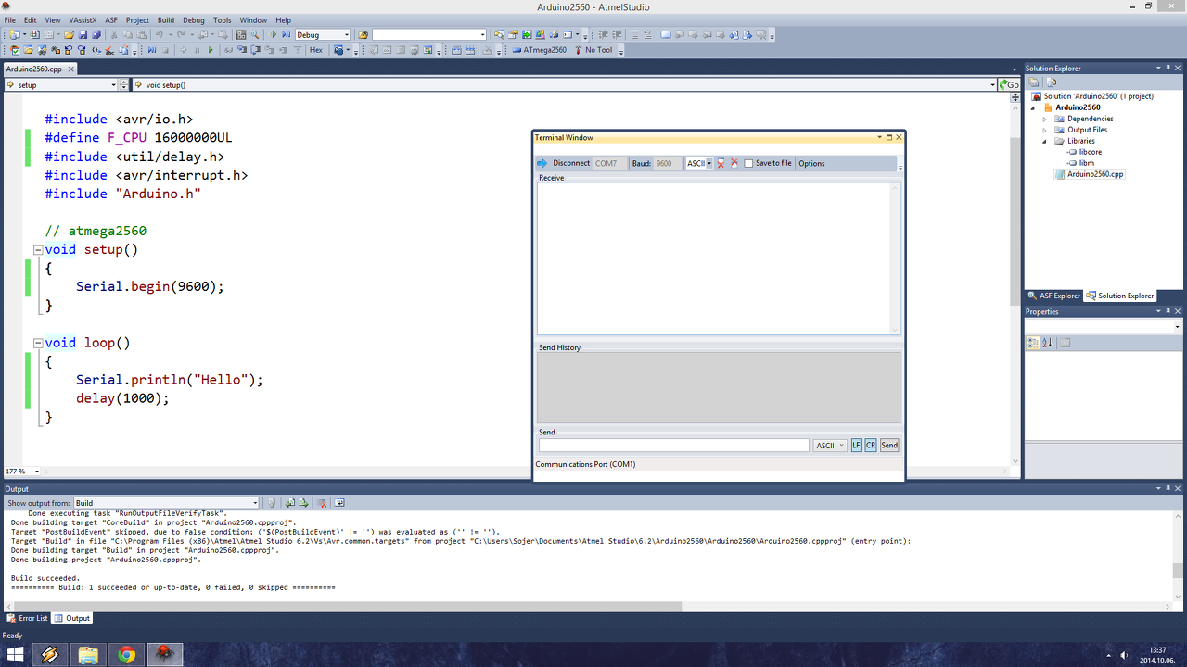Collapse the void setup() code block
This screenshot has width=1187, height=667.
click(38, 250)
